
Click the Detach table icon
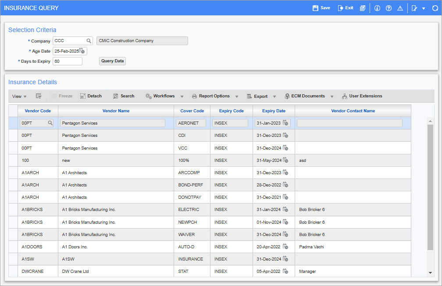point(82,96)
